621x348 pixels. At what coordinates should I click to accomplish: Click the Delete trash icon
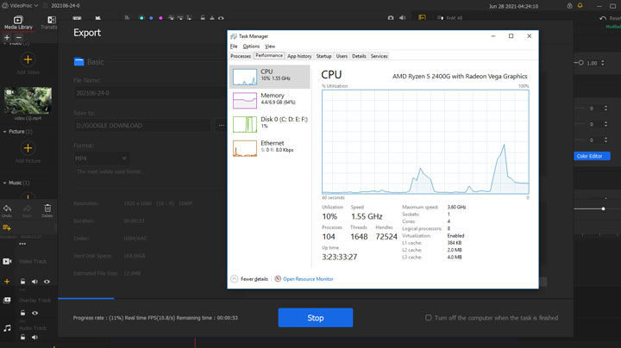47,208
